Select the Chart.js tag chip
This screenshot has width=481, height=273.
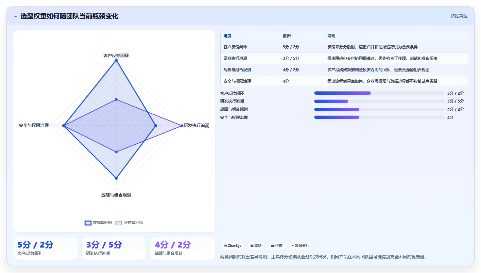coord(232,246)
